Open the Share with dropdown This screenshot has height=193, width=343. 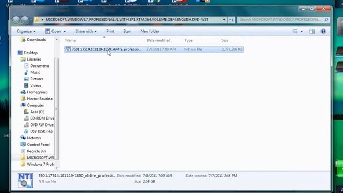86,31
